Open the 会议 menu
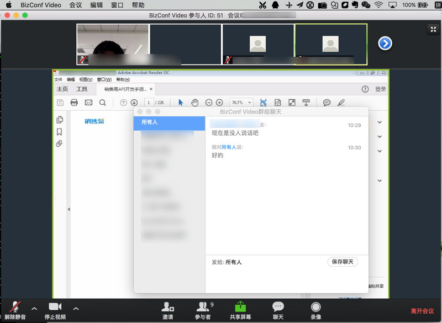 tap(76, 5)
